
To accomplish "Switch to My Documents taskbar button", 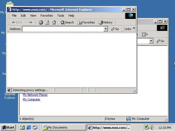I will coord(64,127).
